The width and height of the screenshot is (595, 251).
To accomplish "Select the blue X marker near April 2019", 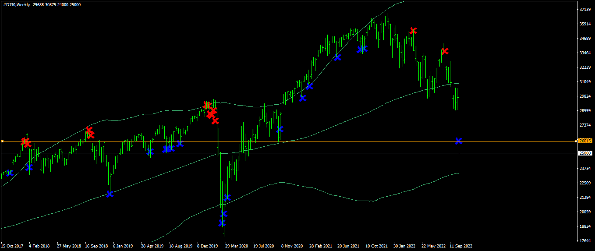I will point(150,152).
